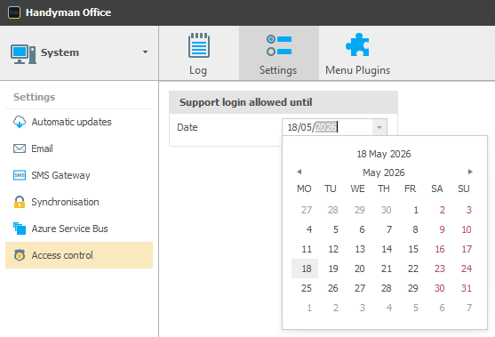Choose Sunday 10 May in calendar
Screen dimensions: 495x337
click(467, 229)
